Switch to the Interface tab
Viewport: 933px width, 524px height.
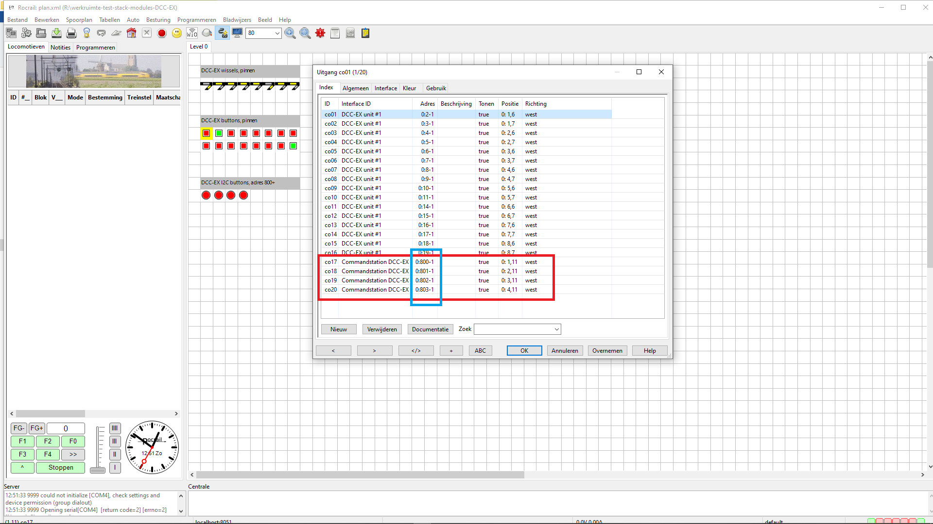click(x=385, y=88)
